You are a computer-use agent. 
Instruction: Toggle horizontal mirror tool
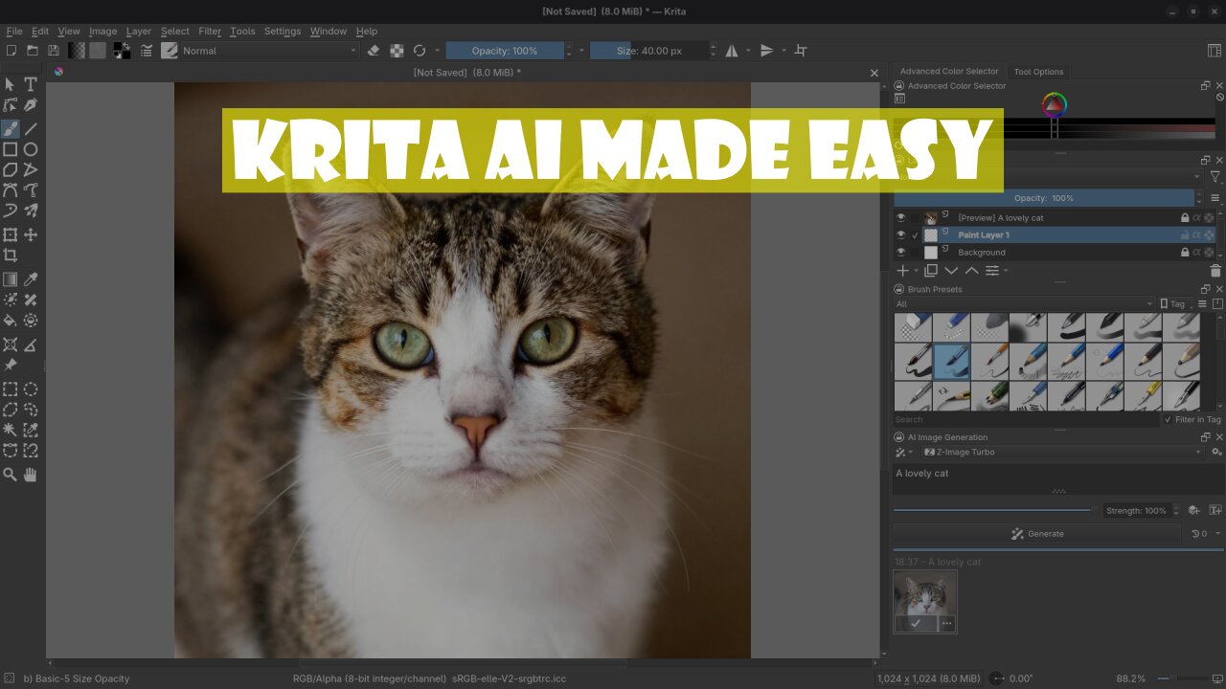coord(732,51)
